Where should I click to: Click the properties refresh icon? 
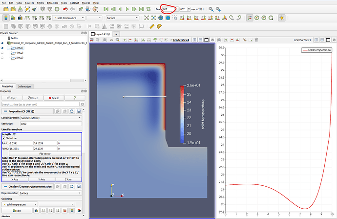(x=72, y=111)
